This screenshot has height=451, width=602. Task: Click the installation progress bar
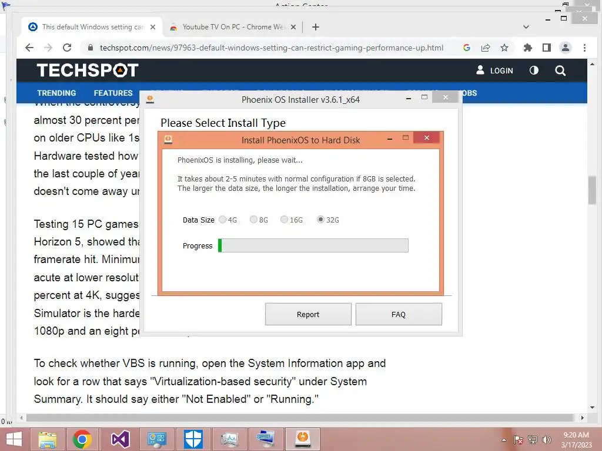pyautogui.click(x=313, y=245)
